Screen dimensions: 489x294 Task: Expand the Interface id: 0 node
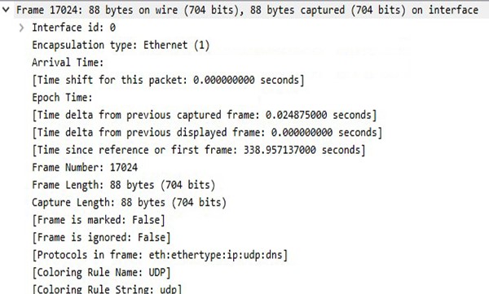click(21, 28)
